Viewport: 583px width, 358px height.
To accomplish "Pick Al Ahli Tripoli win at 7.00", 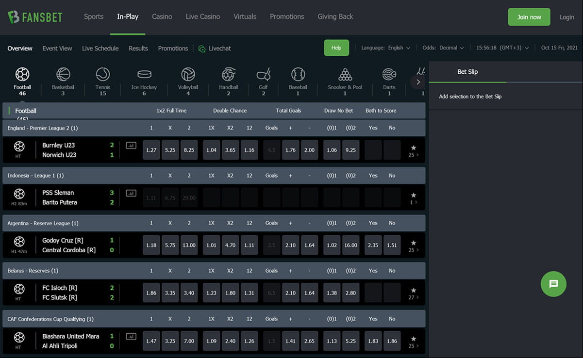I will click(x=189, y=341).
